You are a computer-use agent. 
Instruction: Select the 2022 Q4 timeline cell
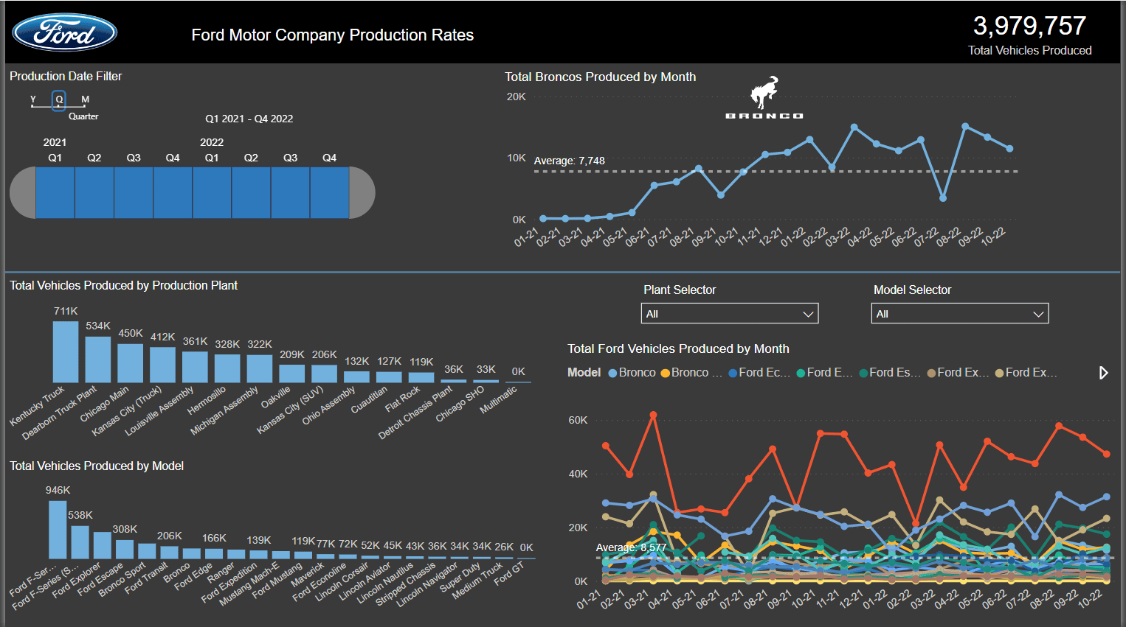point(329,192)
